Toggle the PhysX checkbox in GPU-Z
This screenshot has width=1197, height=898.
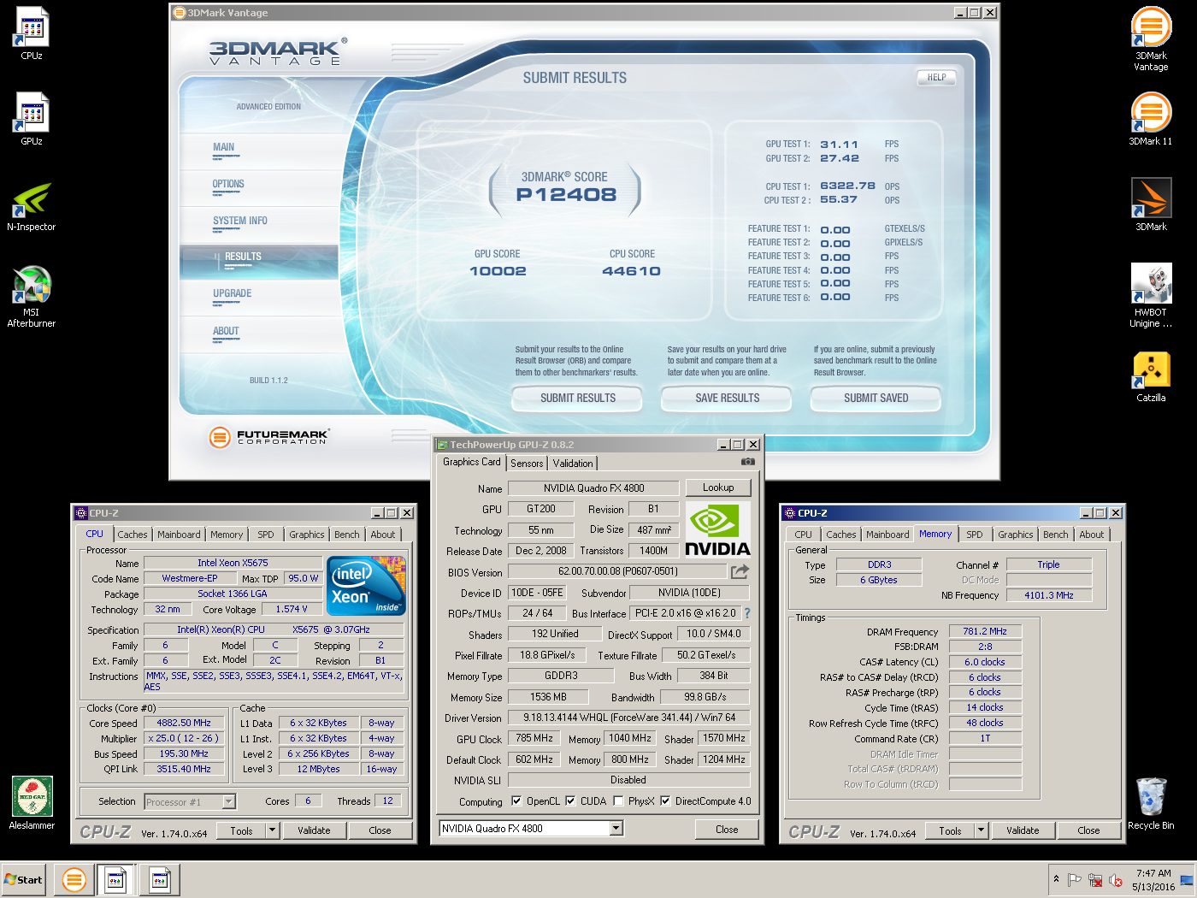coord(618,801)
